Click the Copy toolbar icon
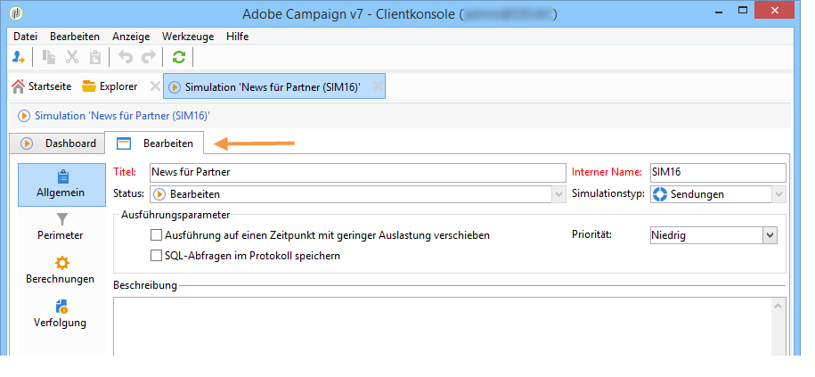Screen dimensions: 815x377 coord(49,57)
